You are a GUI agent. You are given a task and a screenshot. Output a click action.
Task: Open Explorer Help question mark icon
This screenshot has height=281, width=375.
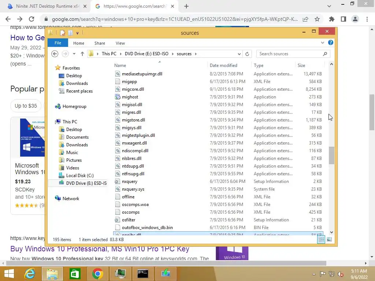point(331,42)
